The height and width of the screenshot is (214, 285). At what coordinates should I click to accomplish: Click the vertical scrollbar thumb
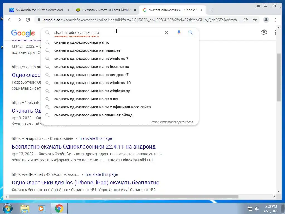279,77
